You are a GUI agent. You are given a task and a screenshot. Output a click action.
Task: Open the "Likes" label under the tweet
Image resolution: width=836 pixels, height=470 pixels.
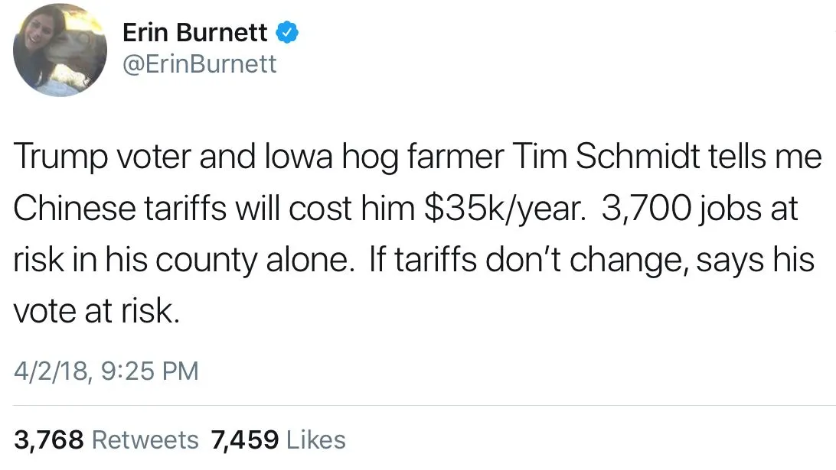click(315, 439)
